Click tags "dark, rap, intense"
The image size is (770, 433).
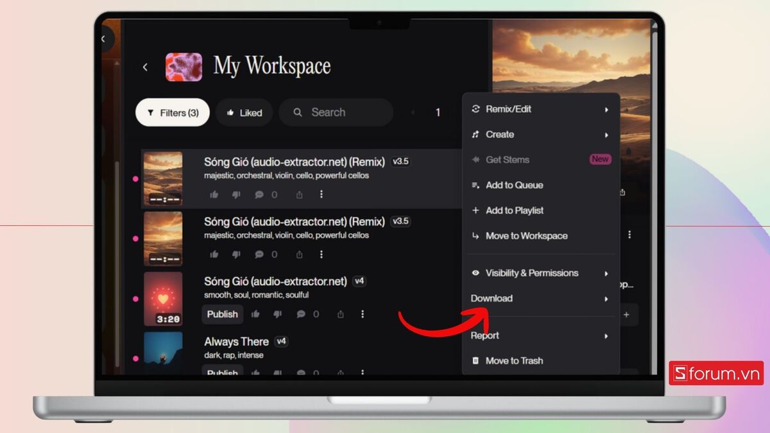pyautogui.click(x=234, y=355)
